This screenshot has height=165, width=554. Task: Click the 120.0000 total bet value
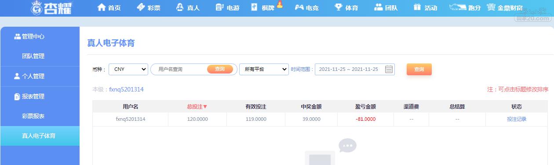(x=197, y=119)
